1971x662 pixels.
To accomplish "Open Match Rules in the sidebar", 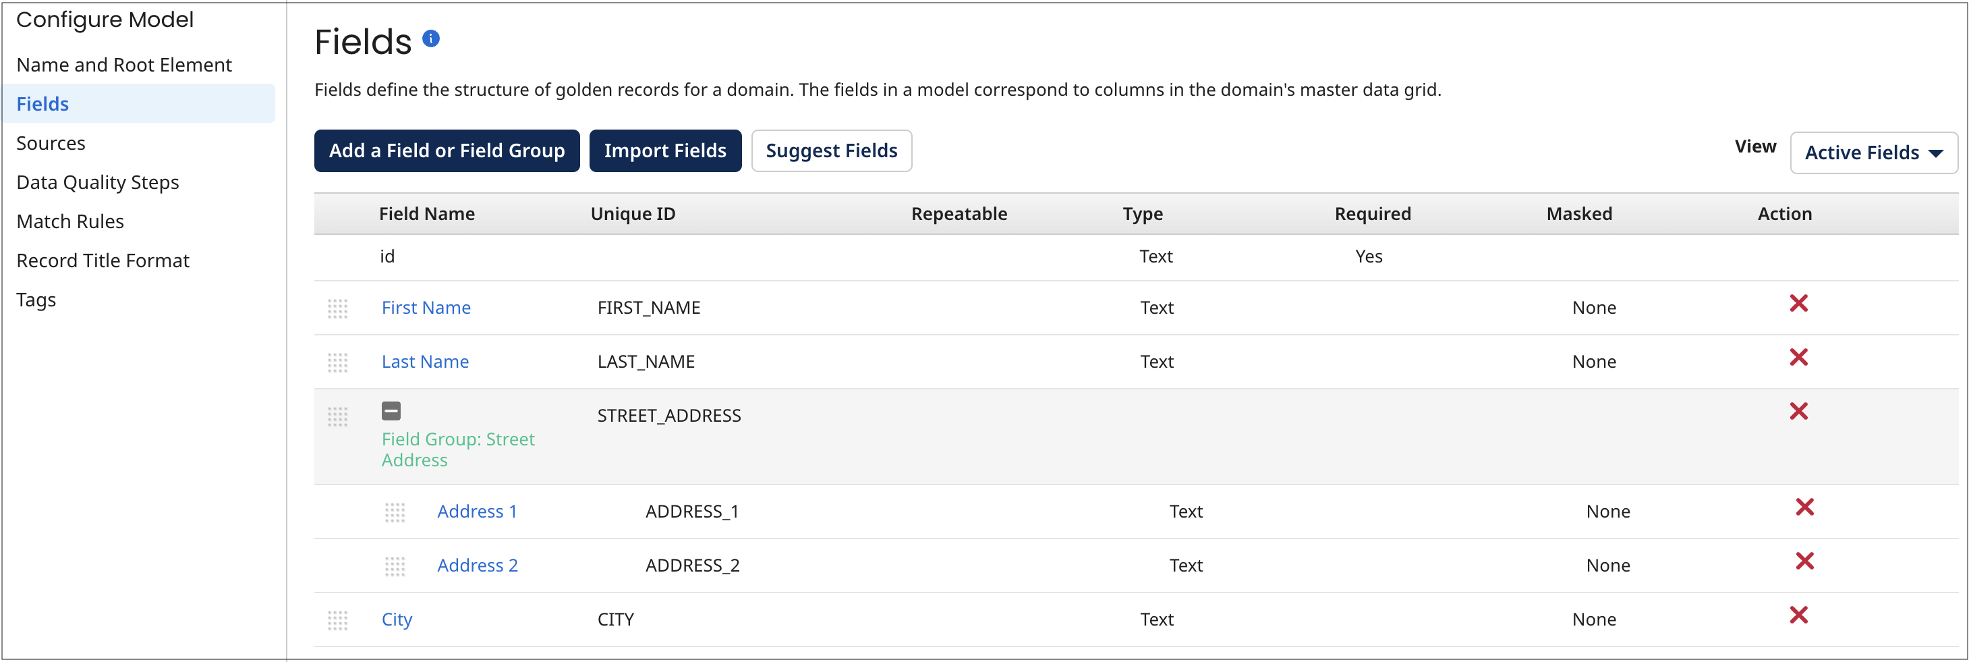I will pyautogui.click(x=69, y=221).
